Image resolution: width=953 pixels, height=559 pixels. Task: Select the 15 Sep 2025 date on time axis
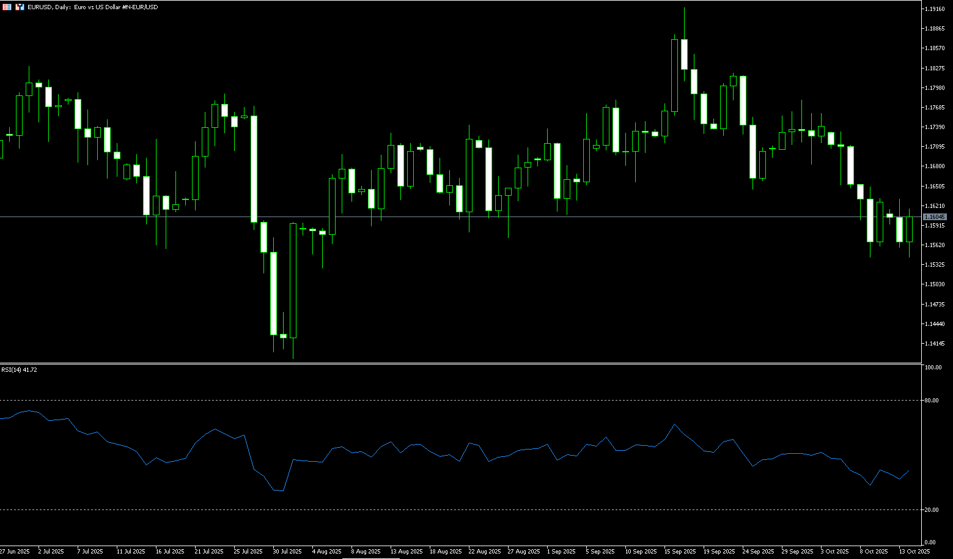click(x=680, y=552)
